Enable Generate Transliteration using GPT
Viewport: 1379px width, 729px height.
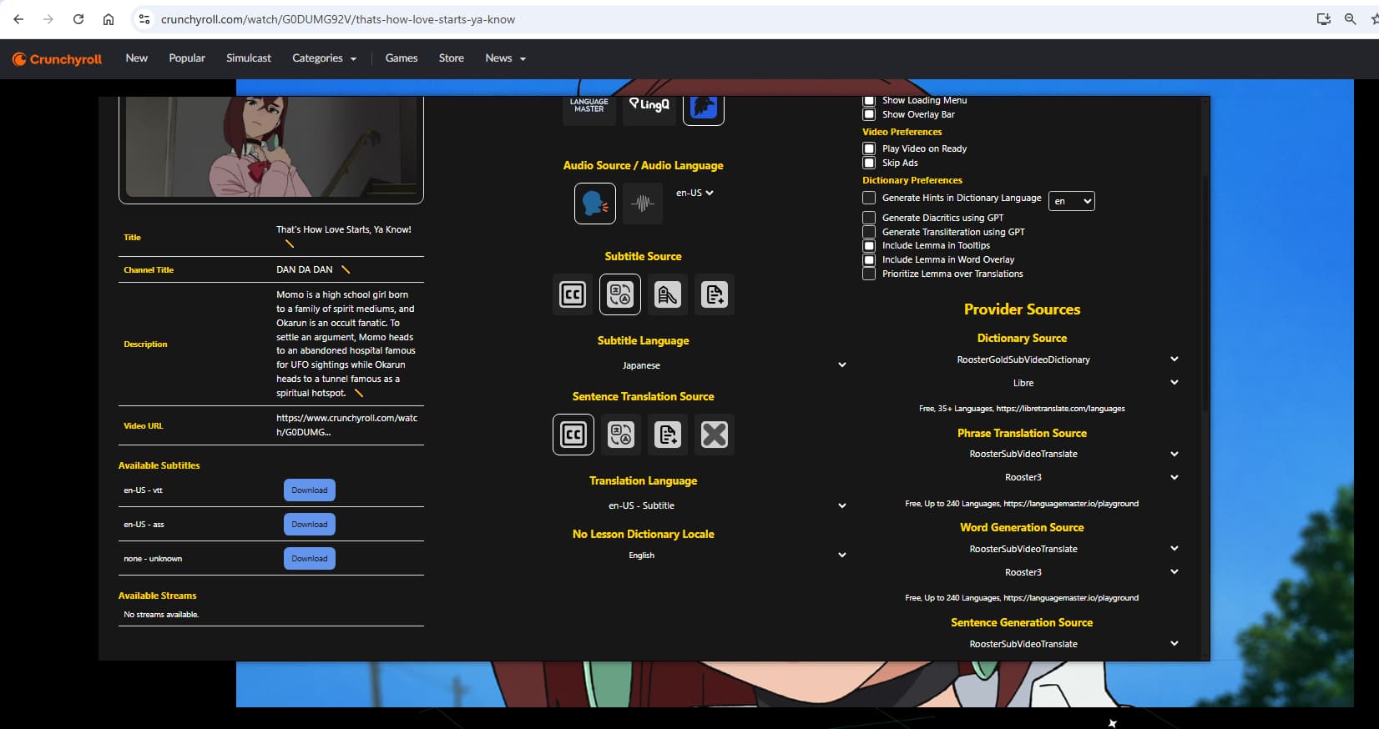[x=869, y=232]
